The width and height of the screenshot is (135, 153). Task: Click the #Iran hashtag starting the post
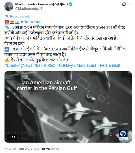point(9,28)
